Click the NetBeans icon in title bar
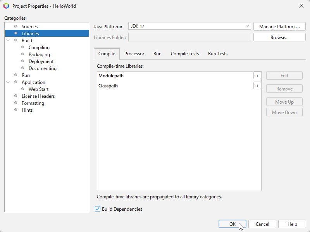310x232 pixels. (x=6, y=6)
